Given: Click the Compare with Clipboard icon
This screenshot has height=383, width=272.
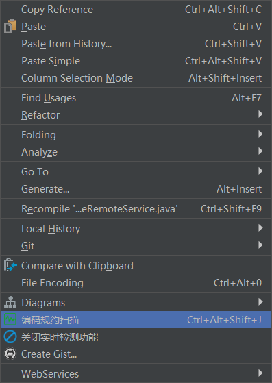Looking at the screenshot, I should 10,266.
